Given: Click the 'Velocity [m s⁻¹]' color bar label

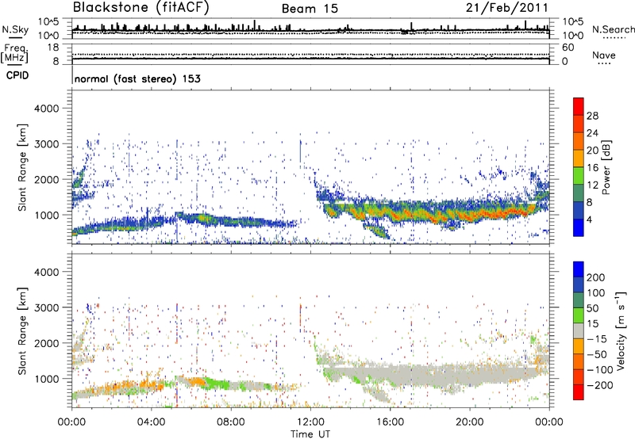Looking at the screenshot, I should [x=621, y=330].
